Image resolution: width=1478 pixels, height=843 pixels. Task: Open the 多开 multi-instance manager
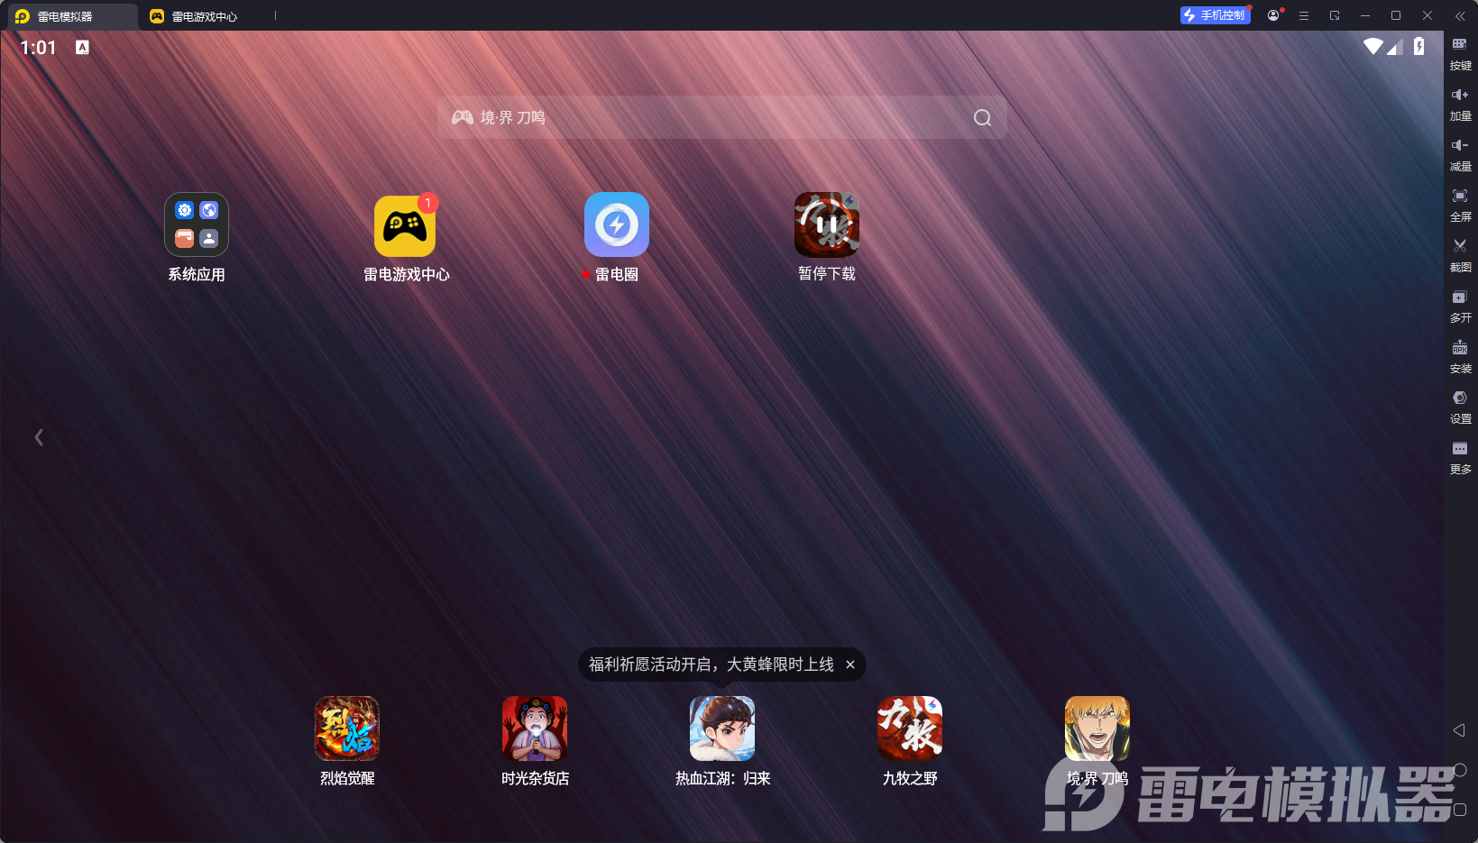point(1460,307)
